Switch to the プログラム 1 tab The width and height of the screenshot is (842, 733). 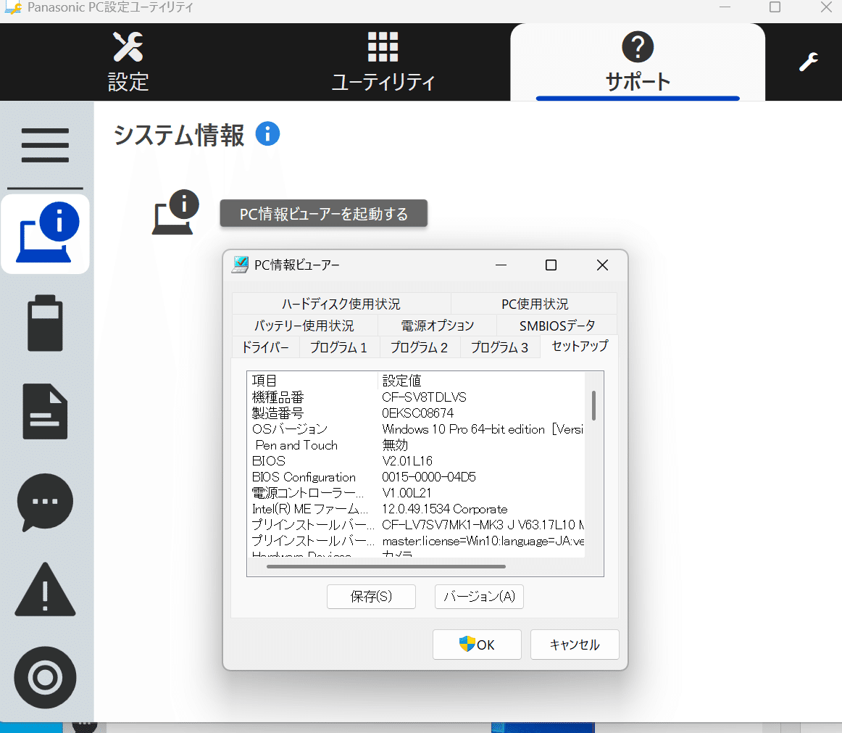(339, 347)
